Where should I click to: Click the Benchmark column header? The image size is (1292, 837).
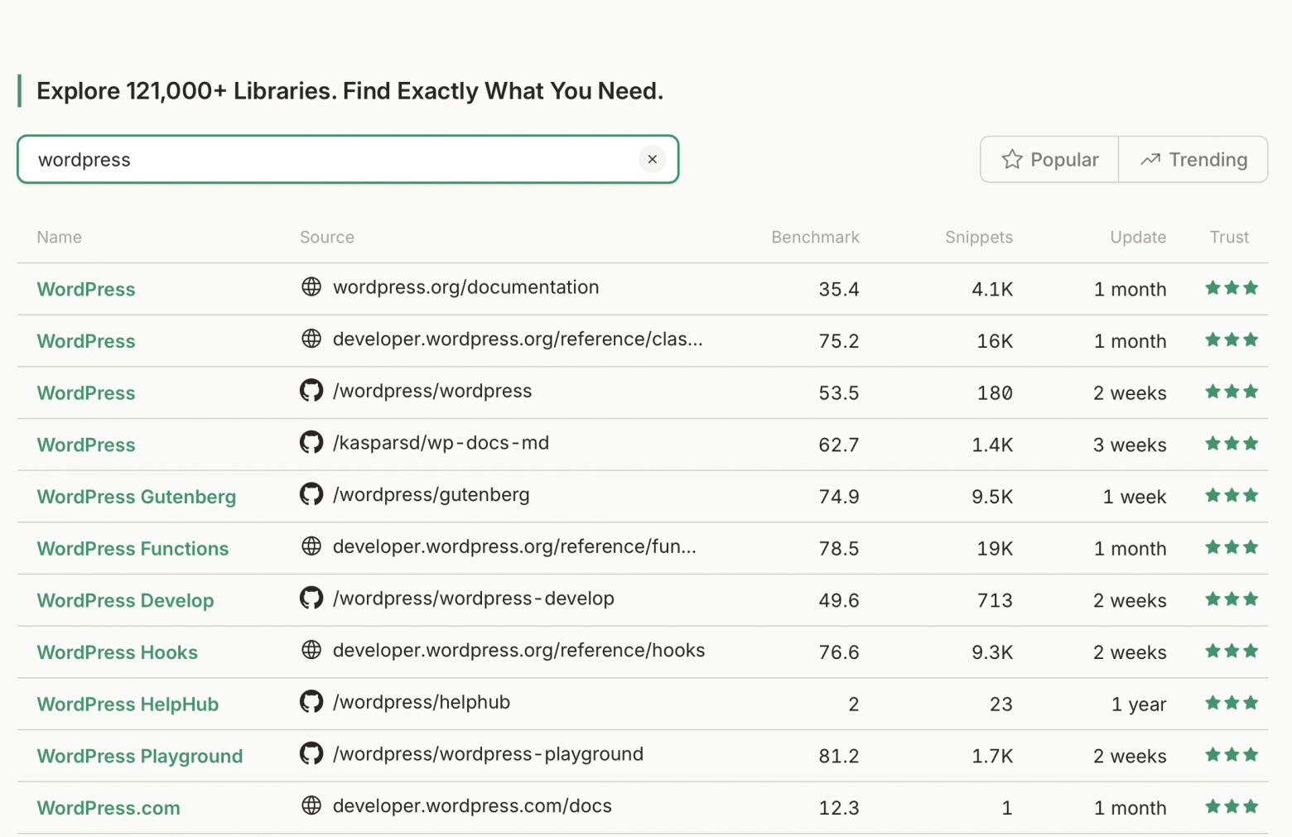(815, 238)
